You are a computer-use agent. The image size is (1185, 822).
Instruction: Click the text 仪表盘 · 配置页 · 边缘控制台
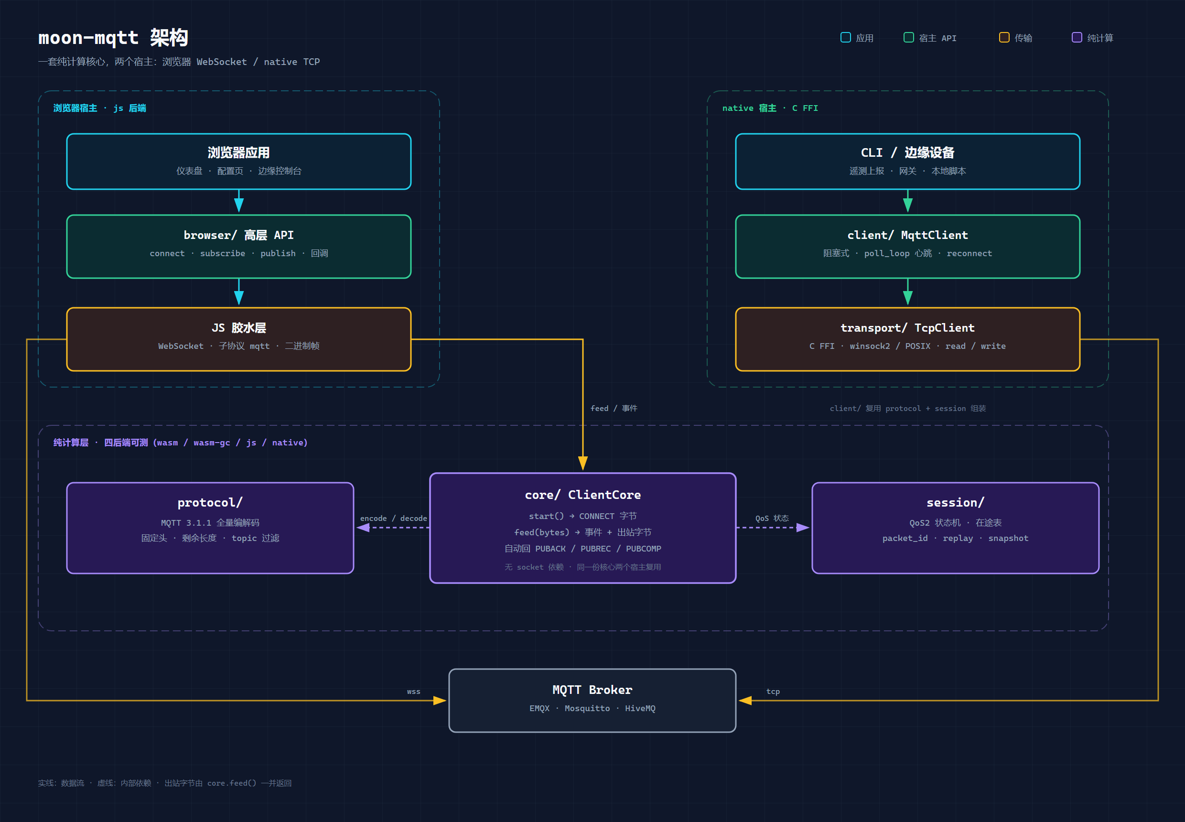pyautogui.click(x=238, y=171)
